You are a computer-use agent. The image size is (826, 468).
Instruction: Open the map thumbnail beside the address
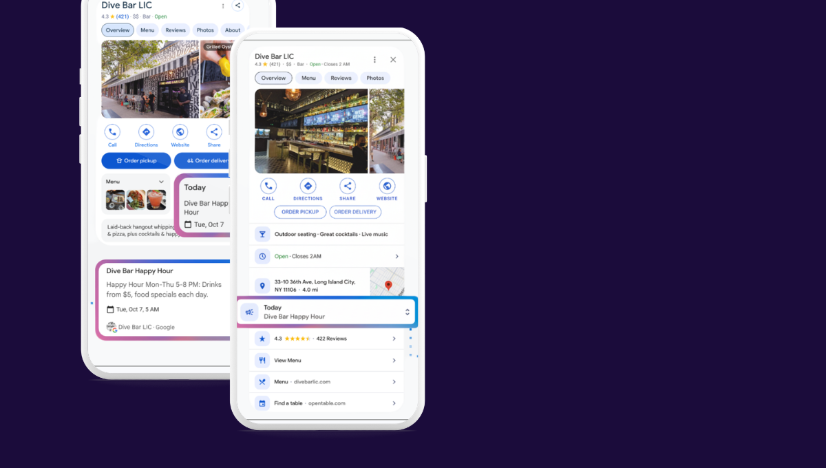pyautogui.click(x=387, y=281)
